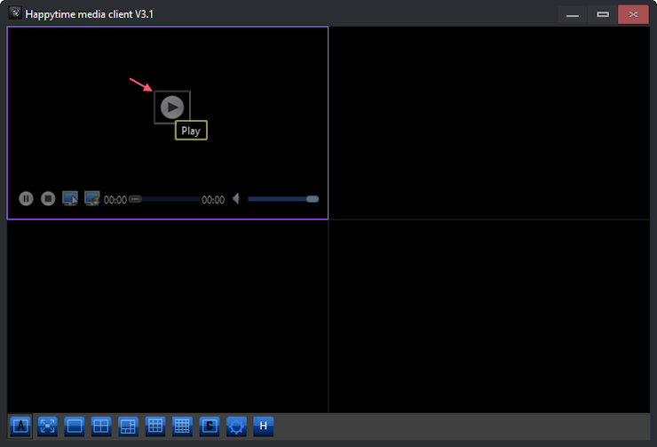Viewport: 657px width, 447px height.
Task: Pause playback in the first video pane
Action: pyautogui.click(x=26, y=198)
